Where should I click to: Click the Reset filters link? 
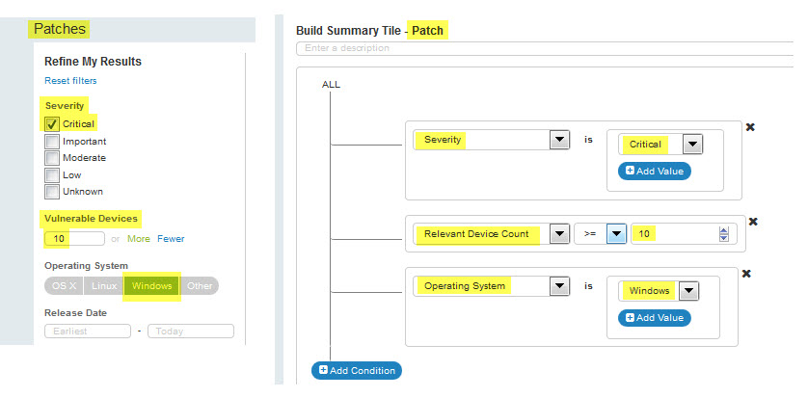70,81
